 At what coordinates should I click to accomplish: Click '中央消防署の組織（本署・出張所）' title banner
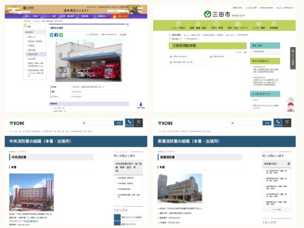point(76,141)
